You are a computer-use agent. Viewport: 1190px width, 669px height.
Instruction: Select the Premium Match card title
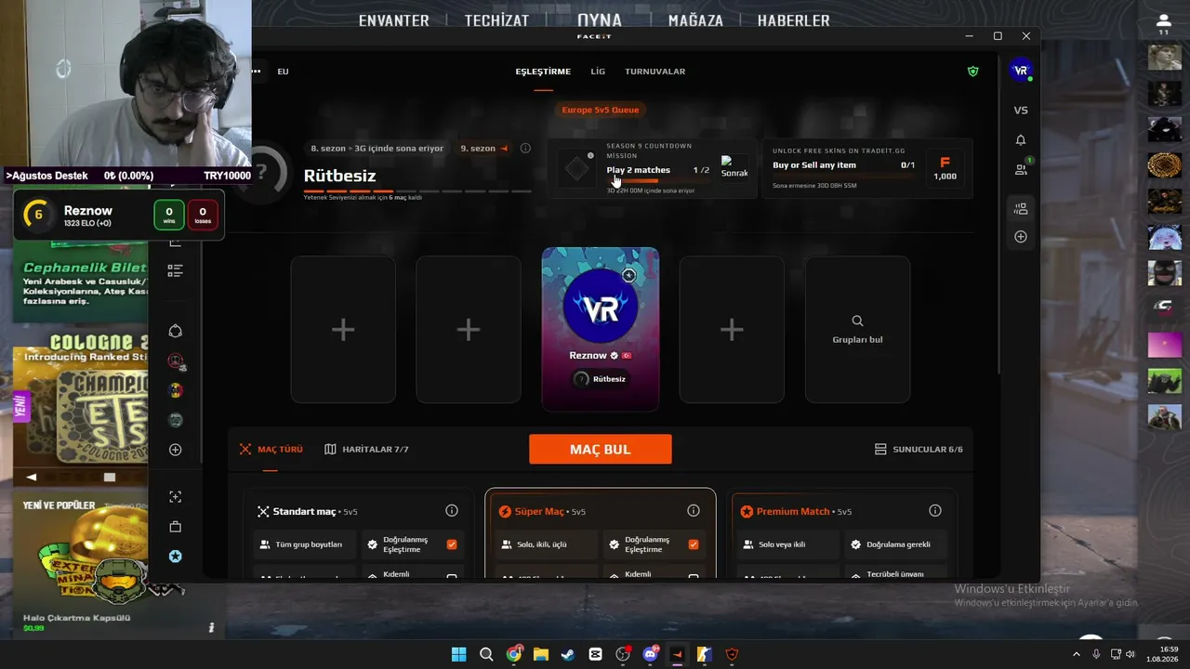792,512
